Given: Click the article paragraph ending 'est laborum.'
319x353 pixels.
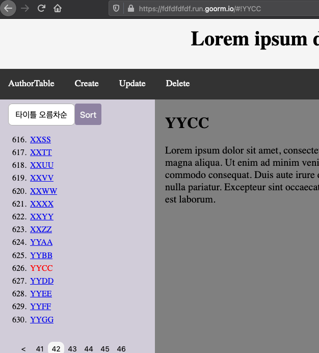Looking at the screenshot, I should [242, 175].
